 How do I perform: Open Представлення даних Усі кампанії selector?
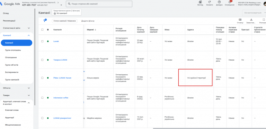pos(66,12)
